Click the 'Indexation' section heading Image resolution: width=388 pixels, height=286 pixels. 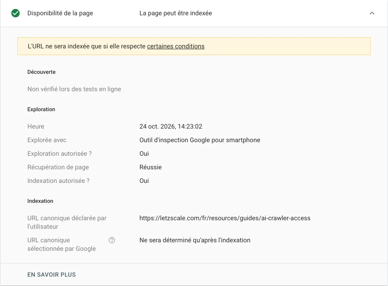coord(40,201)
